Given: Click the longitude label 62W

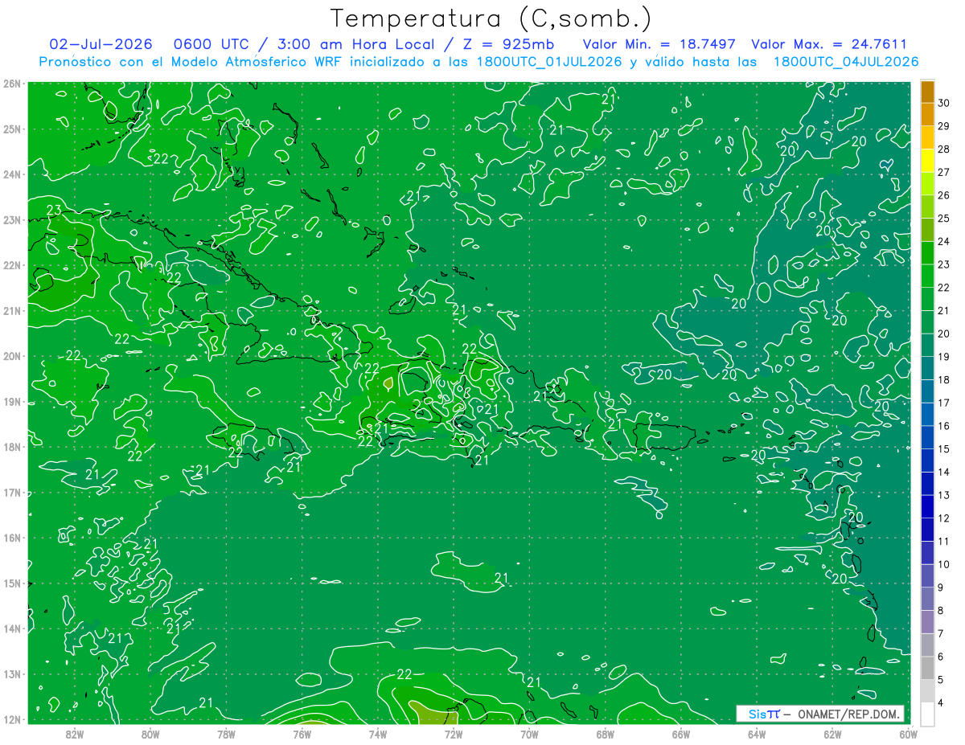Looking at the screenshot, I should [832, 734].
